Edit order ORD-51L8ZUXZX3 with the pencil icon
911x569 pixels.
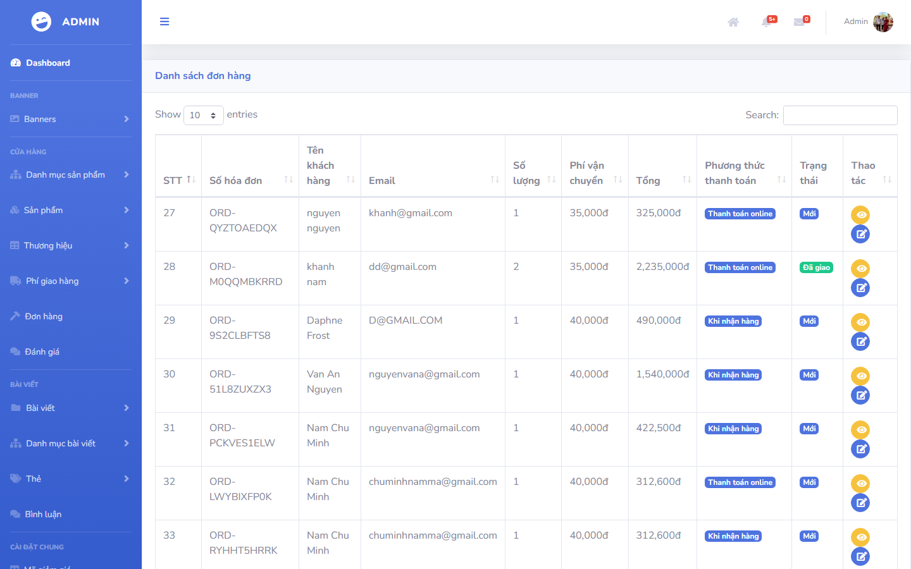coord(860,395)
